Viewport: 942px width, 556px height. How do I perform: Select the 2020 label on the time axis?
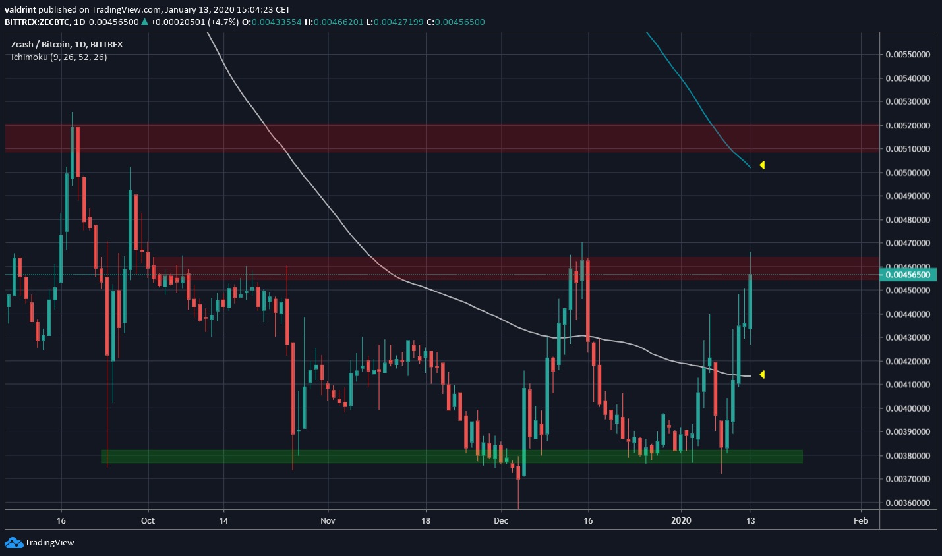pyautogui.click(x=681, y=520)
